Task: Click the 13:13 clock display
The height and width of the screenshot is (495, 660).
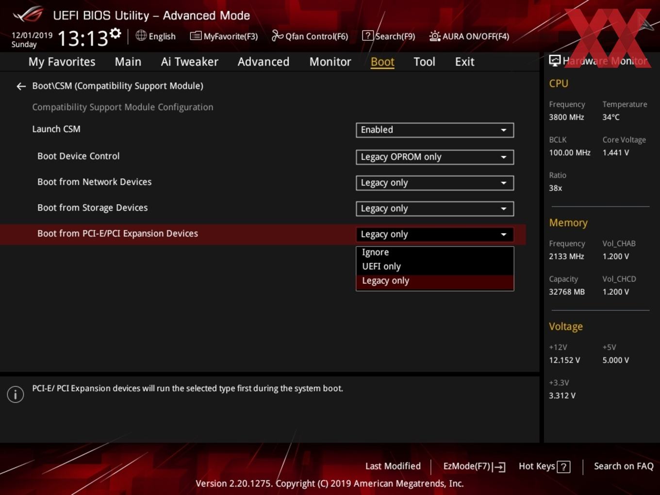Action: 82,38
